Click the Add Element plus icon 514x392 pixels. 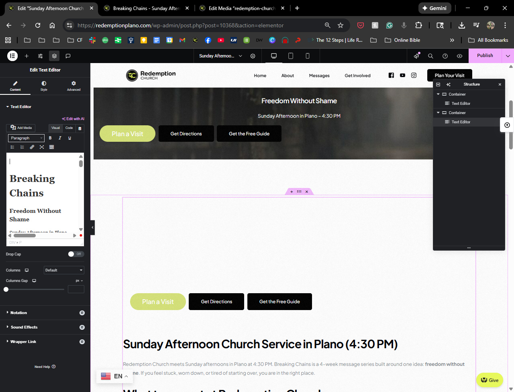click(27, 56)
